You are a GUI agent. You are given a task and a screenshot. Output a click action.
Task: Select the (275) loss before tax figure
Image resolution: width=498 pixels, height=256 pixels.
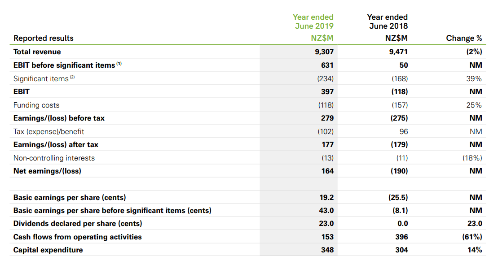[399, 118]
